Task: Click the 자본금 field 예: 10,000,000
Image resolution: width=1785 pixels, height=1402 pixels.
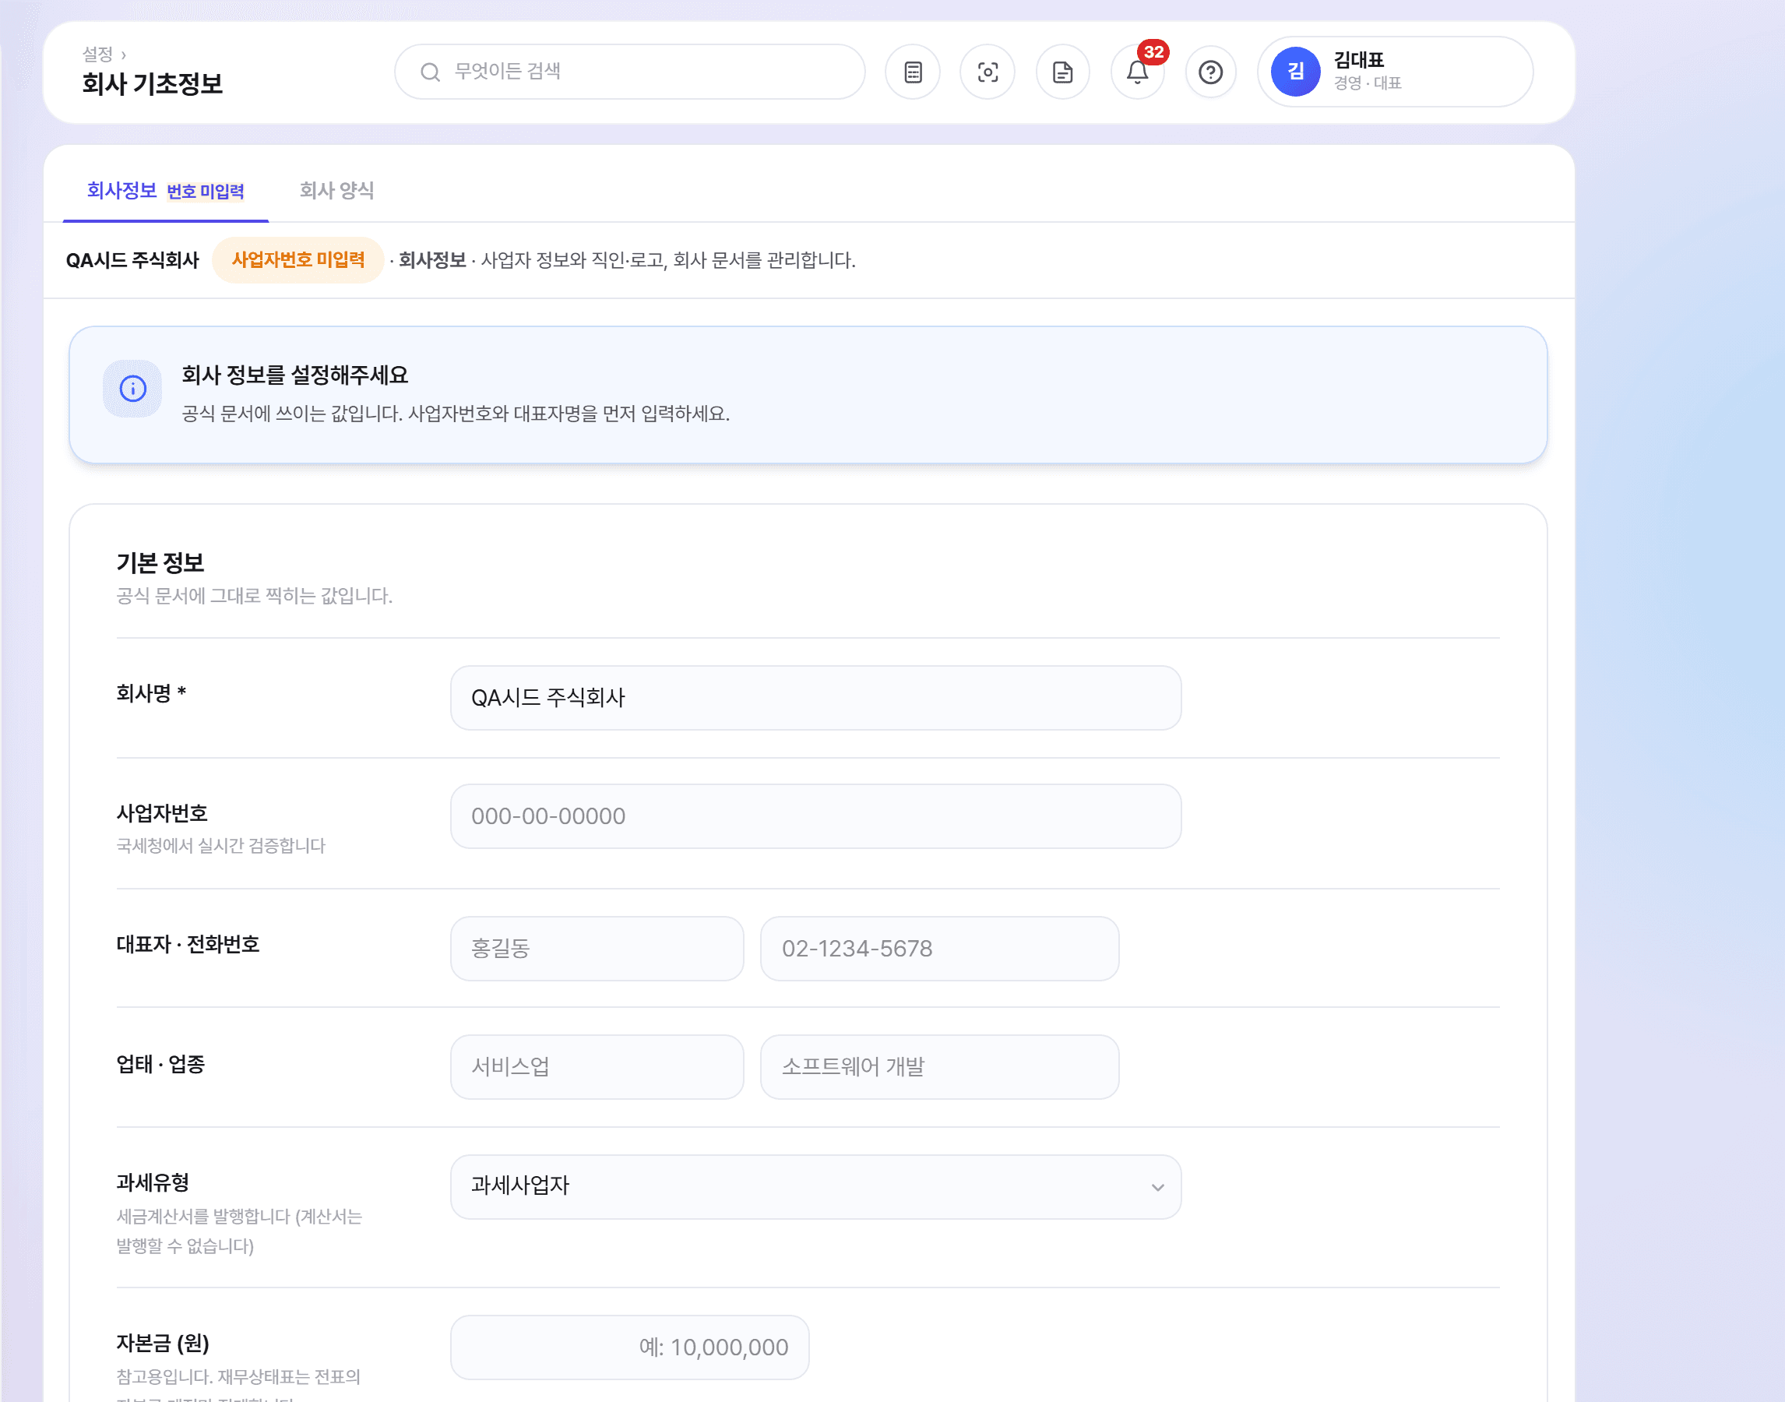Action: pyautogui.click(x=629, y=1347)
